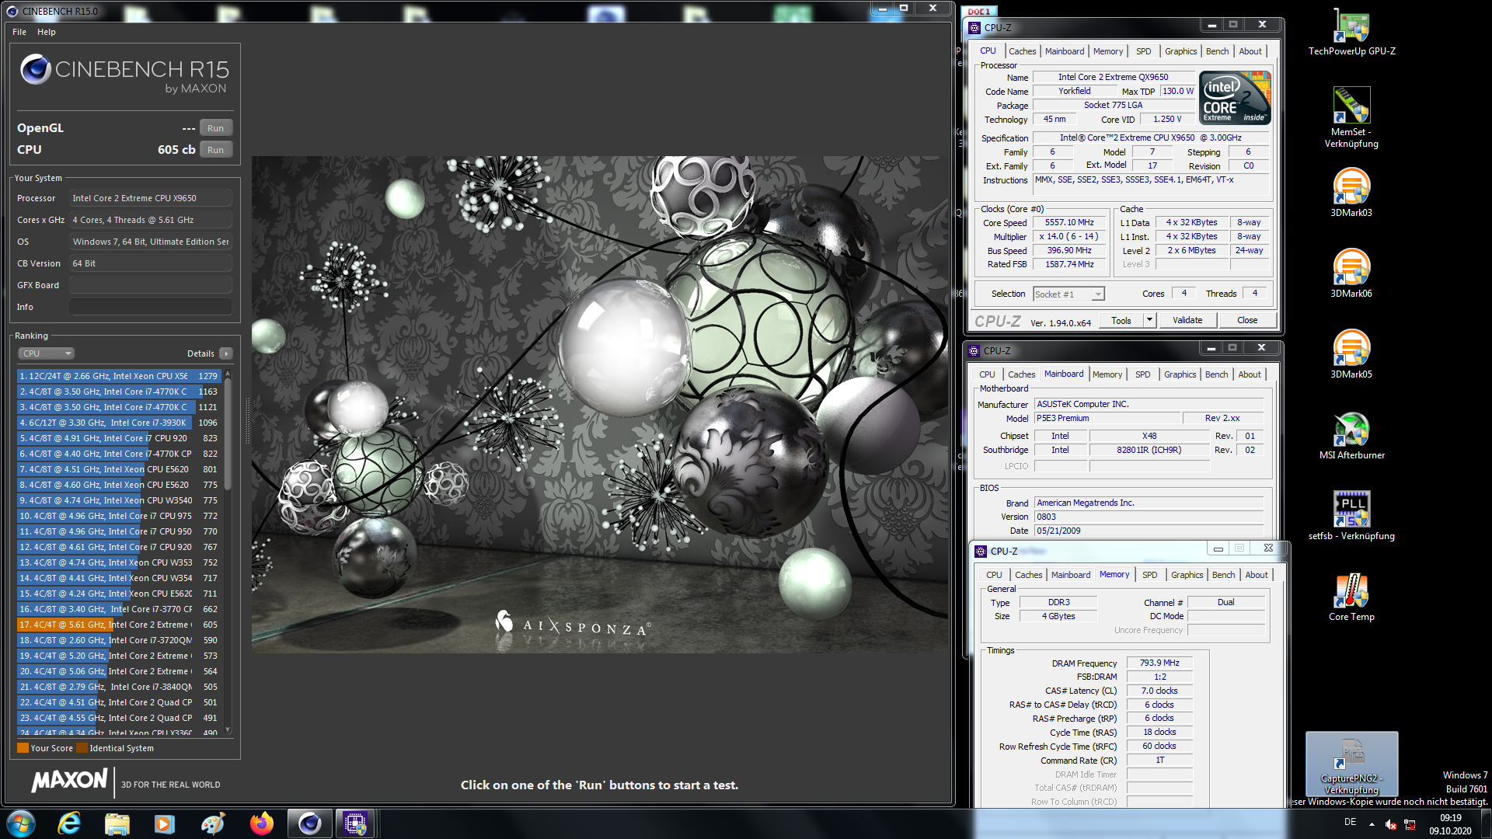Open Cinebench File menu
Screen dimensions: 1492x839
19,32
